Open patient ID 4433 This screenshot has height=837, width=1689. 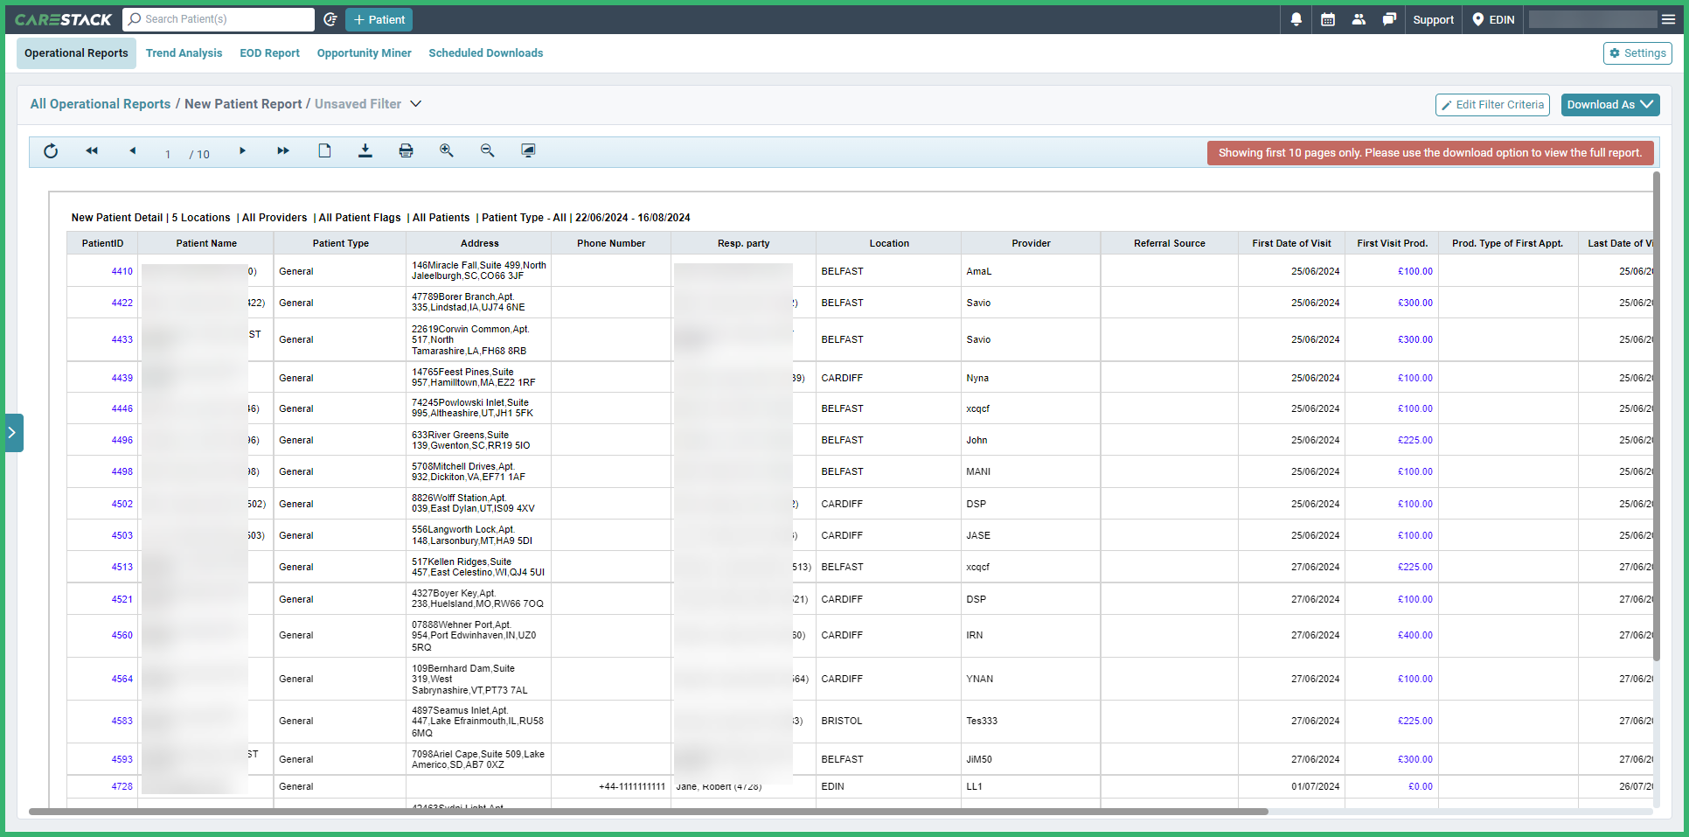coord(122,339)
